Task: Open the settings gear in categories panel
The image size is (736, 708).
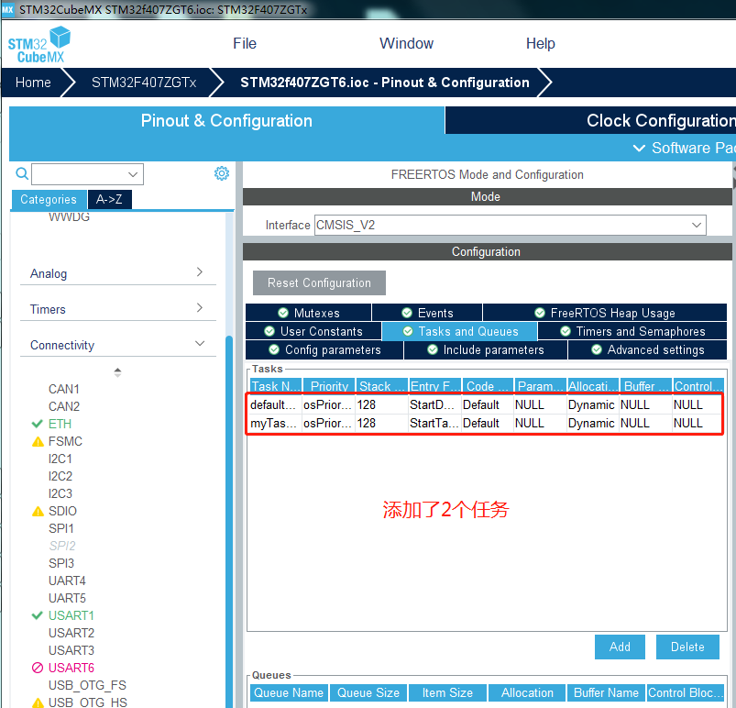Action: pos(222,173)
